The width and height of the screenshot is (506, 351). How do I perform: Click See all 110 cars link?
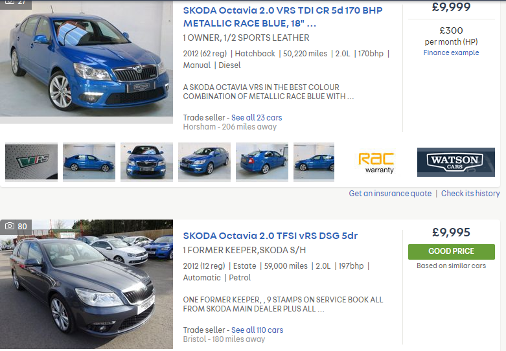tap(257, 330)
